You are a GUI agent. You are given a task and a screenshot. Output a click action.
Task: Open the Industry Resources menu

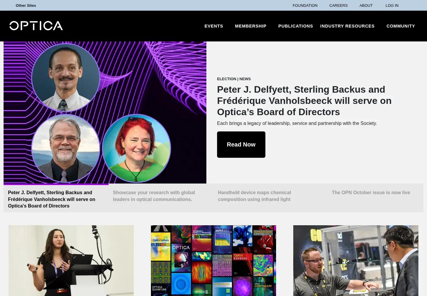pos(347,26)
